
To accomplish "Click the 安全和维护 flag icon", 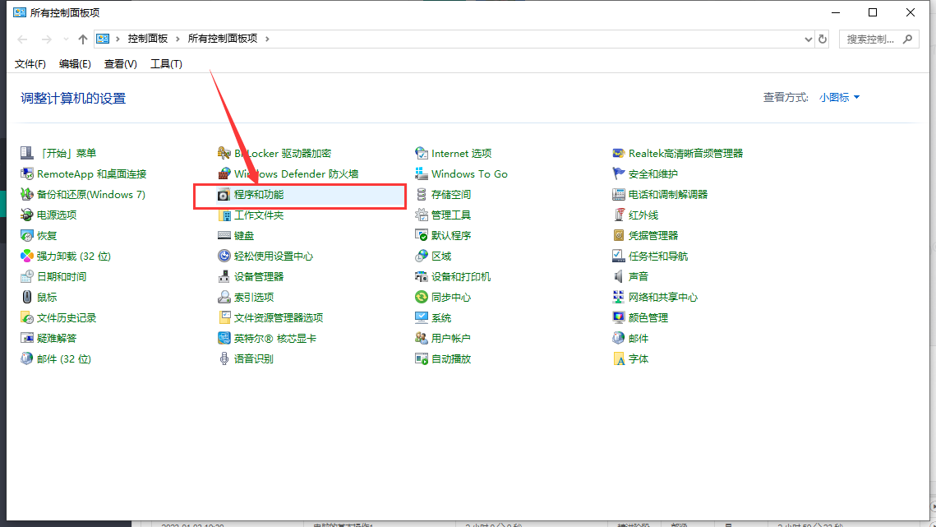I will (x=619, y=173).
